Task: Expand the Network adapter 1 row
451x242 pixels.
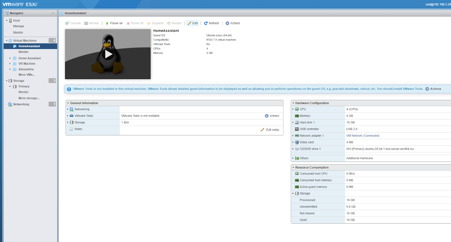Action: click(x=293, y=136)
